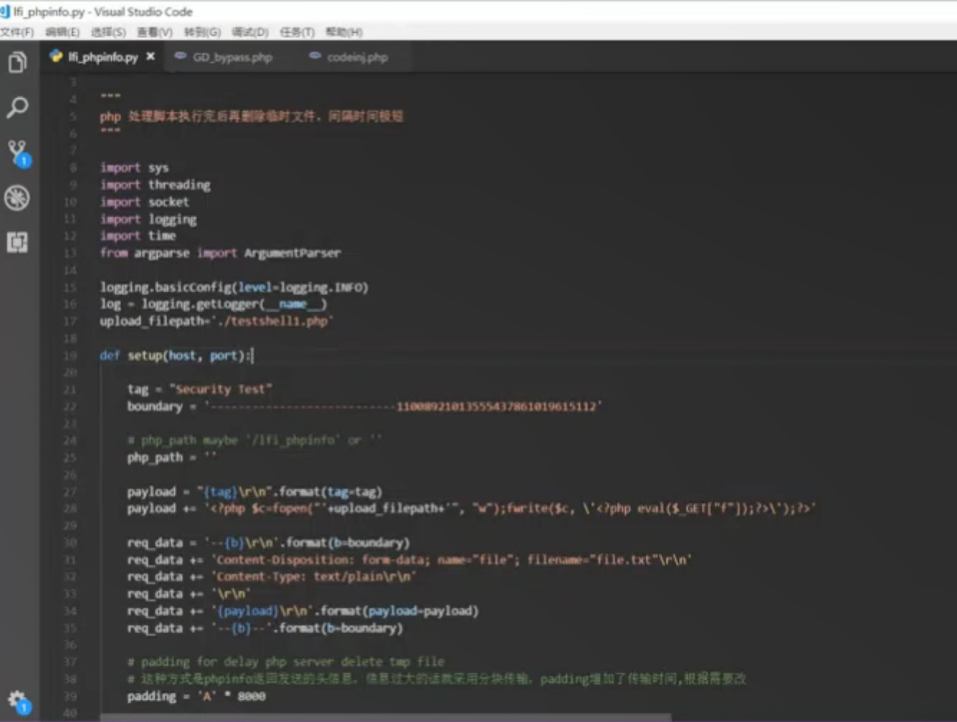This screenshot has width=957, height=722.
Task: Open the 帮助(H) menu
Action: 344,32
